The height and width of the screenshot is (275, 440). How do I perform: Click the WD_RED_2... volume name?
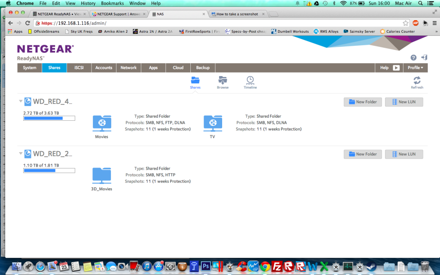[x=52, y=154]
